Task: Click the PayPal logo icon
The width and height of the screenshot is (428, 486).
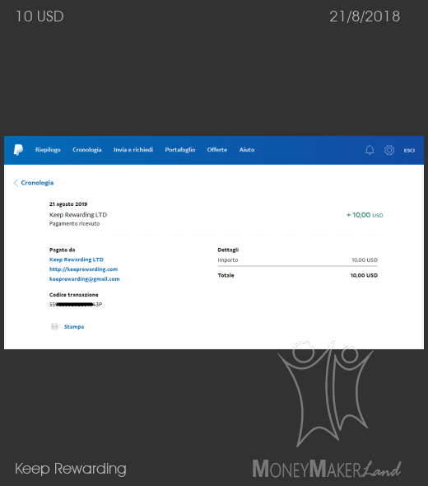Action: pos(18,150)
